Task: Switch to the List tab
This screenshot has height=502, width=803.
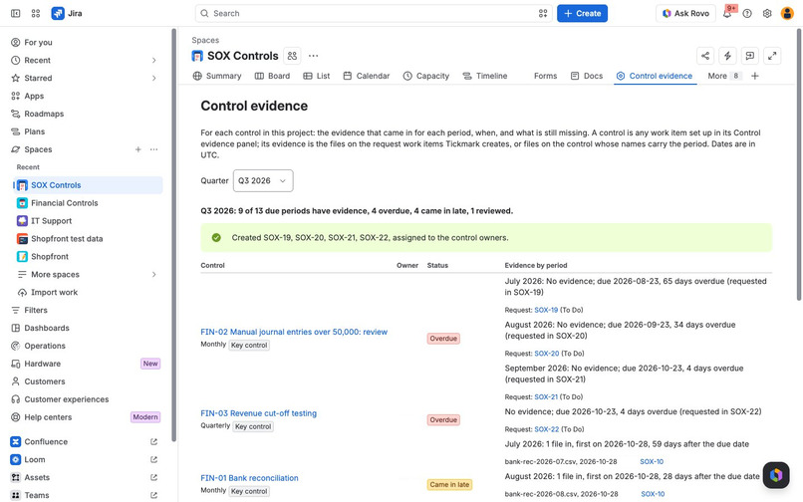Action: point(317,76)
